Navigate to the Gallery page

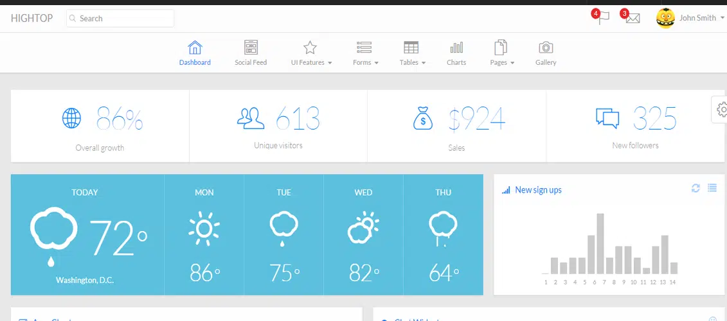point(546,53)
